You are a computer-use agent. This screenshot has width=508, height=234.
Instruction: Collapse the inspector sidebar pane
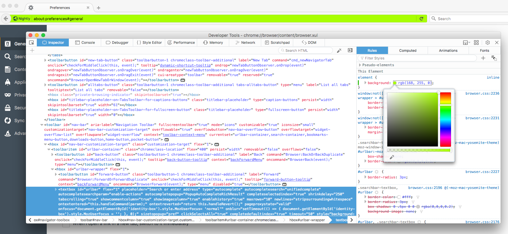click(350, 51)
